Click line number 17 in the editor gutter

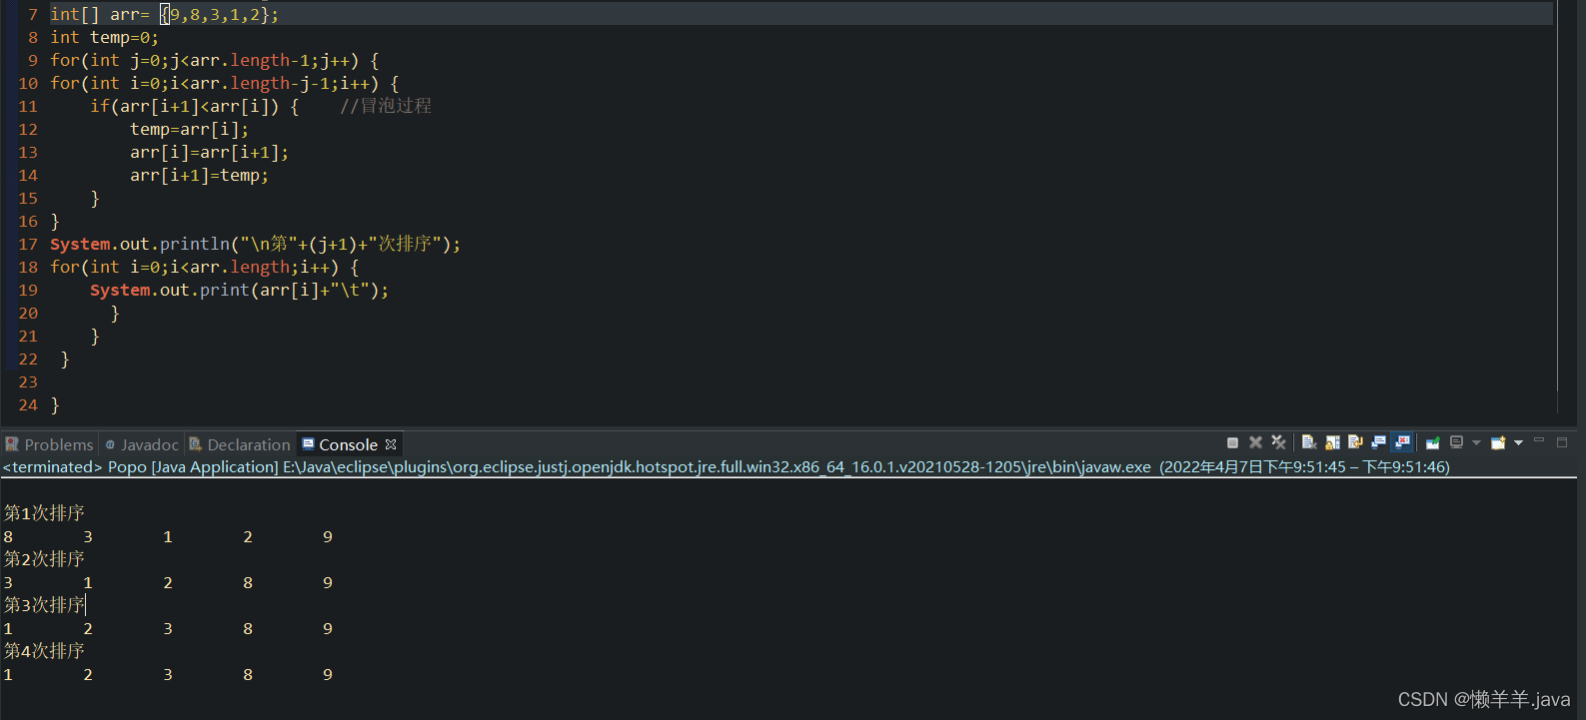click(28, 244)
